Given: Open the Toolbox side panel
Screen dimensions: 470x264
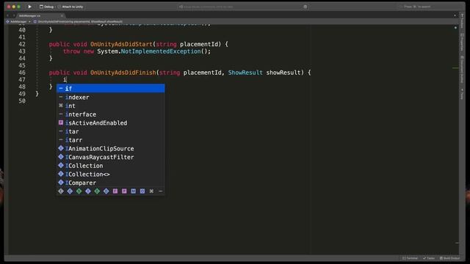Looking at the screenshot, I should tap(462, 21).
